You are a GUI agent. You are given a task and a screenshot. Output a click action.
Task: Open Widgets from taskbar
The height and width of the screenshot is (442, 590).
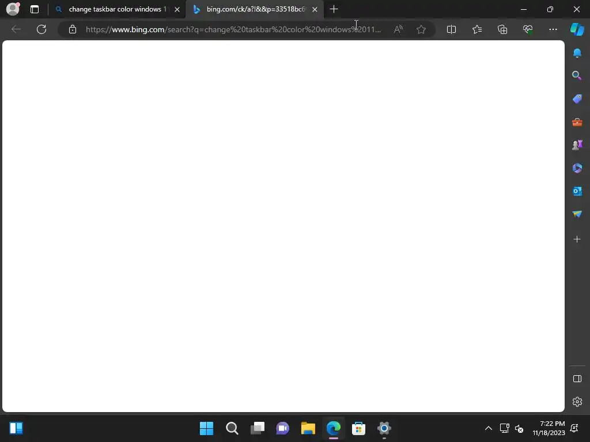16,428
